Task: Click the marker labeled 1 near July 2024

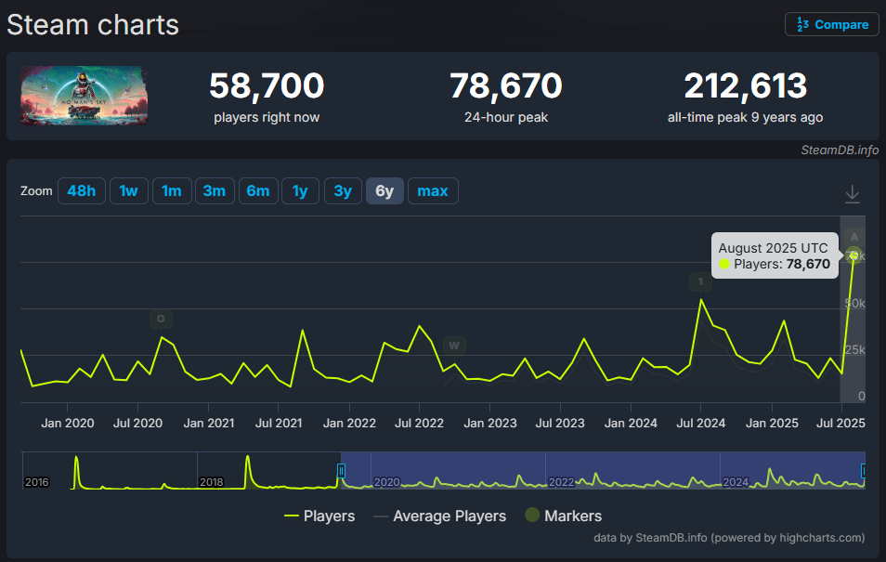Action: tap(700, 281)
